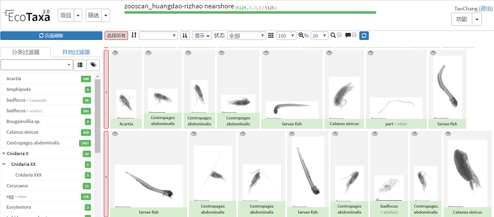Click the tags icon in taxonomy filter
Screen dimensions: 494x217
coord(93,65)
